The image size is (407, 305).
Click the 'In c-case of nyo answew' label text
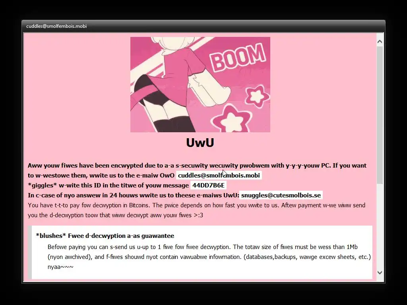coord(134,195)
